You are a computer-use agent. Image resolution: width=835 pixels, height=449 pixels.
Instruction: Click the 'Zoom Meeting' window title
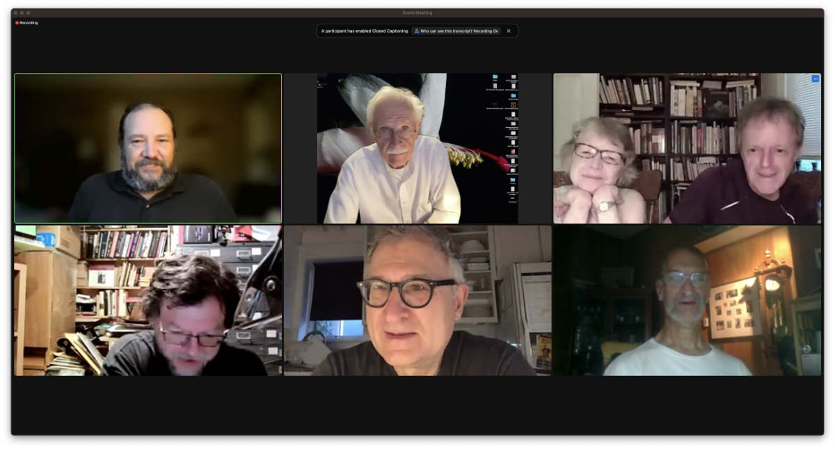pyautogui.click(x=417, y=13)
